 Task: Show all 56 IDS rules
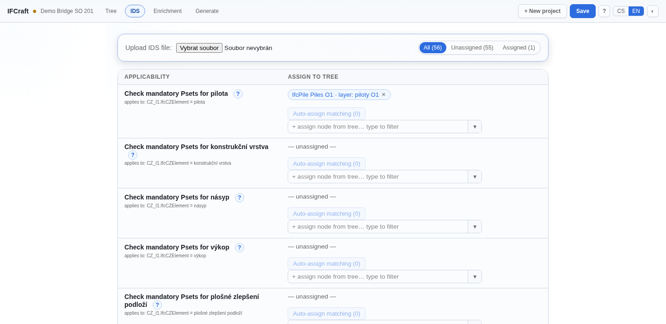tap(433, 48)
